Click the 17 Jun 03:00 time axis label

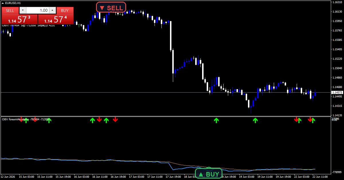(136, 177)
